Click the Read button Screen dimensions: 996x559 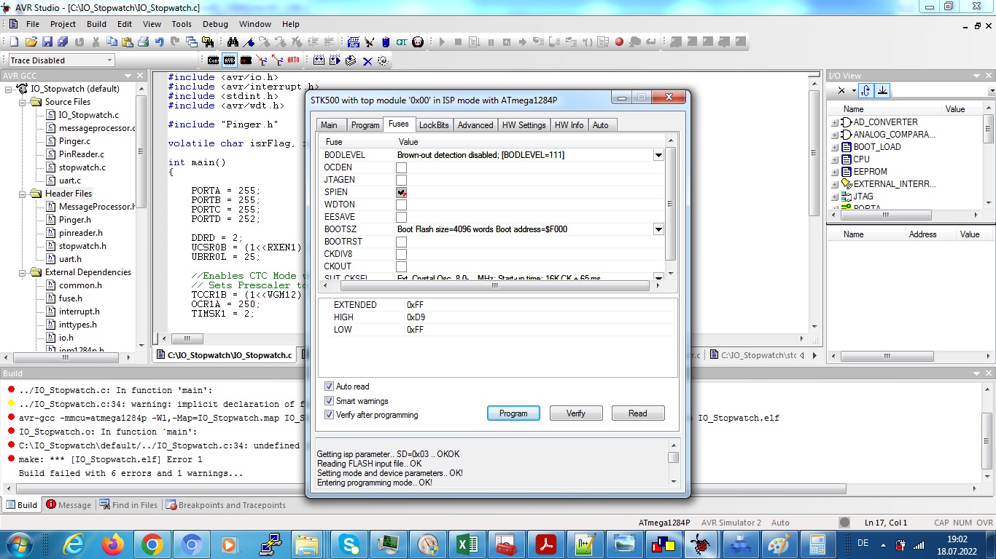tap(638, 413)
